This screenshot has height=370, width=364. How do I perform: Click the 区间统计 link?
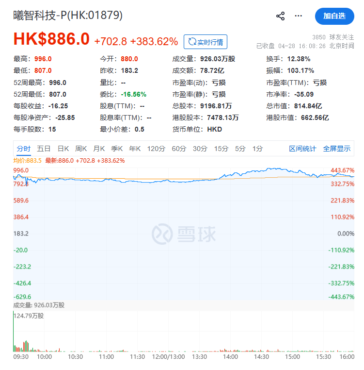(302, 149)
